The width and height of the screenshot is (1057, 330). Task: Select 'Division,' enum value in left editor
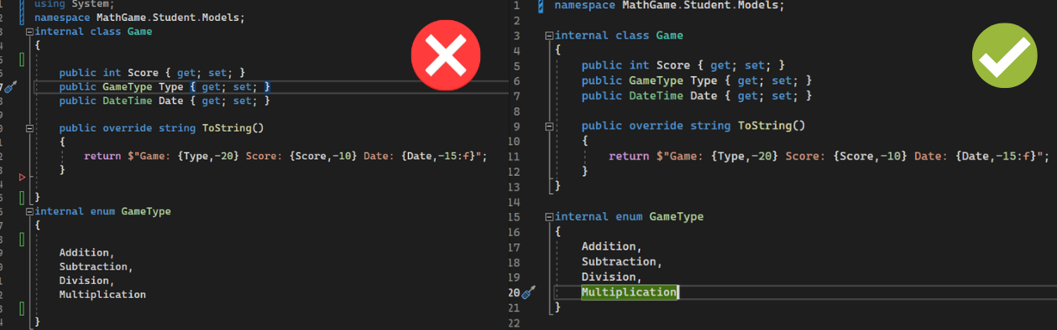coord(86,281)
